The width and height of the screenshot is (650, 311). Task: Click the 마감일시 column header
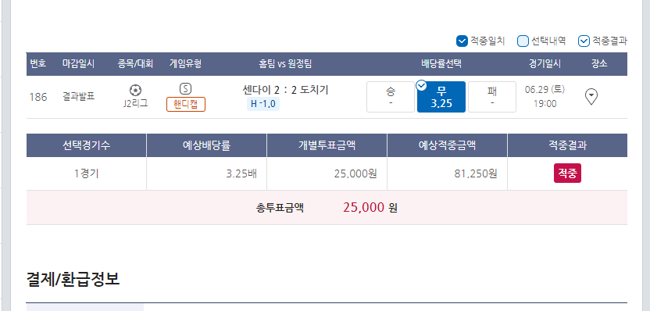tap(78, 64)
